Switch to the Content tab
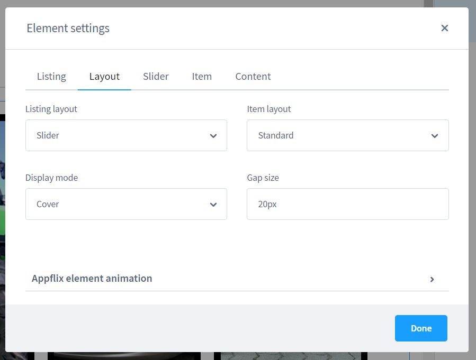The height and width of the screenshot is (360, 476). pyautogui.click(x=253, y=77)
